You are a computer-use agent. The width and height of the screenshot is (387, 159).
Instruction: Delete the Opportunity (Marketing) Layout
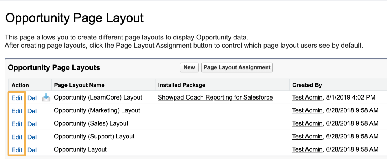tap(32, 111)
